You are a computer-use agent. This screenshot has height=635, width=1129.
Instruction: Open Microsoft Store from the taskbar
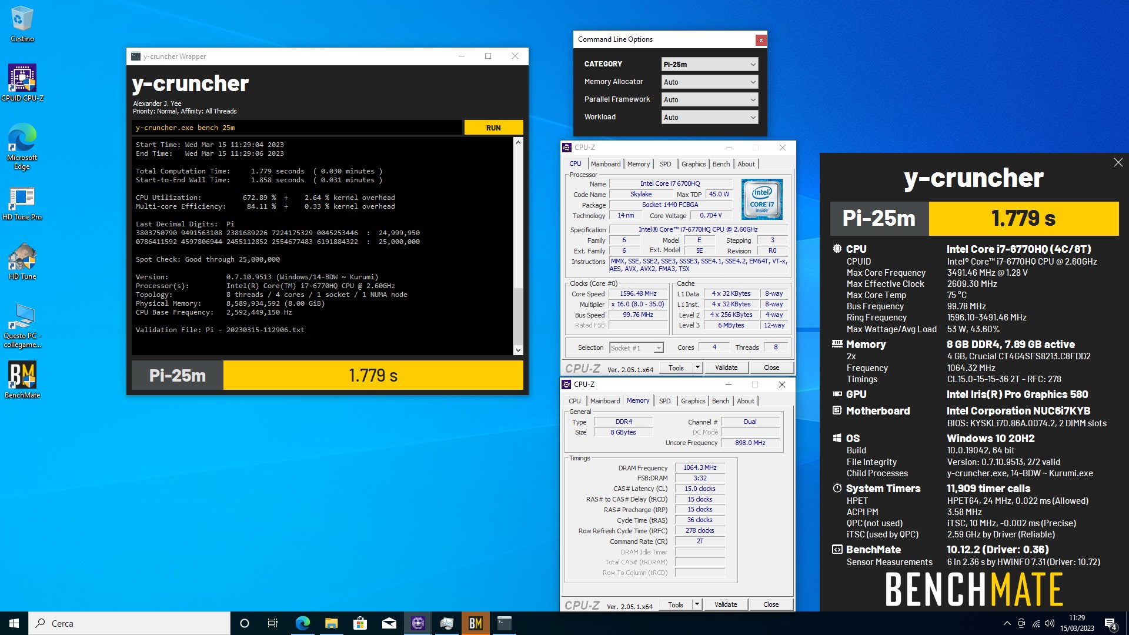(360, 623)
